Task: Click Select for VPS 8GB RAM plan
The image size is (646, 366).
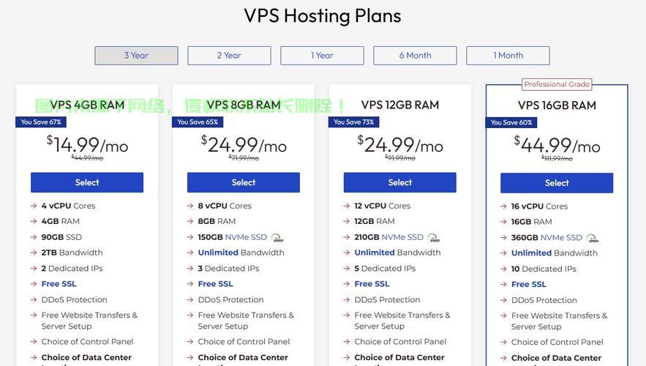Action: [244, 182]
